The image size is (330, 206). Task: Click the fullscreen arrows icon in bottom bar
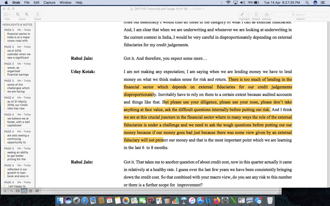37,191
